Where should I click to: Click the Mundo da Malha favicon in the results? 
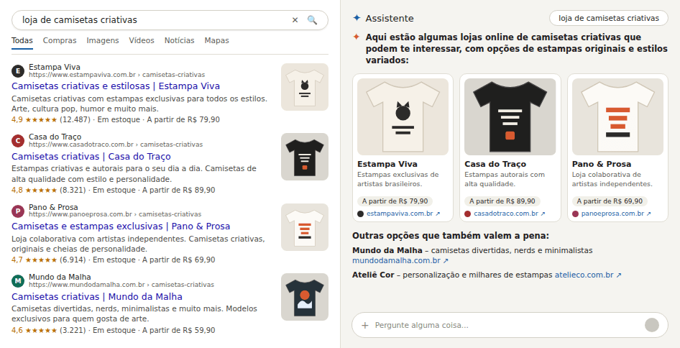click(18, 281)
